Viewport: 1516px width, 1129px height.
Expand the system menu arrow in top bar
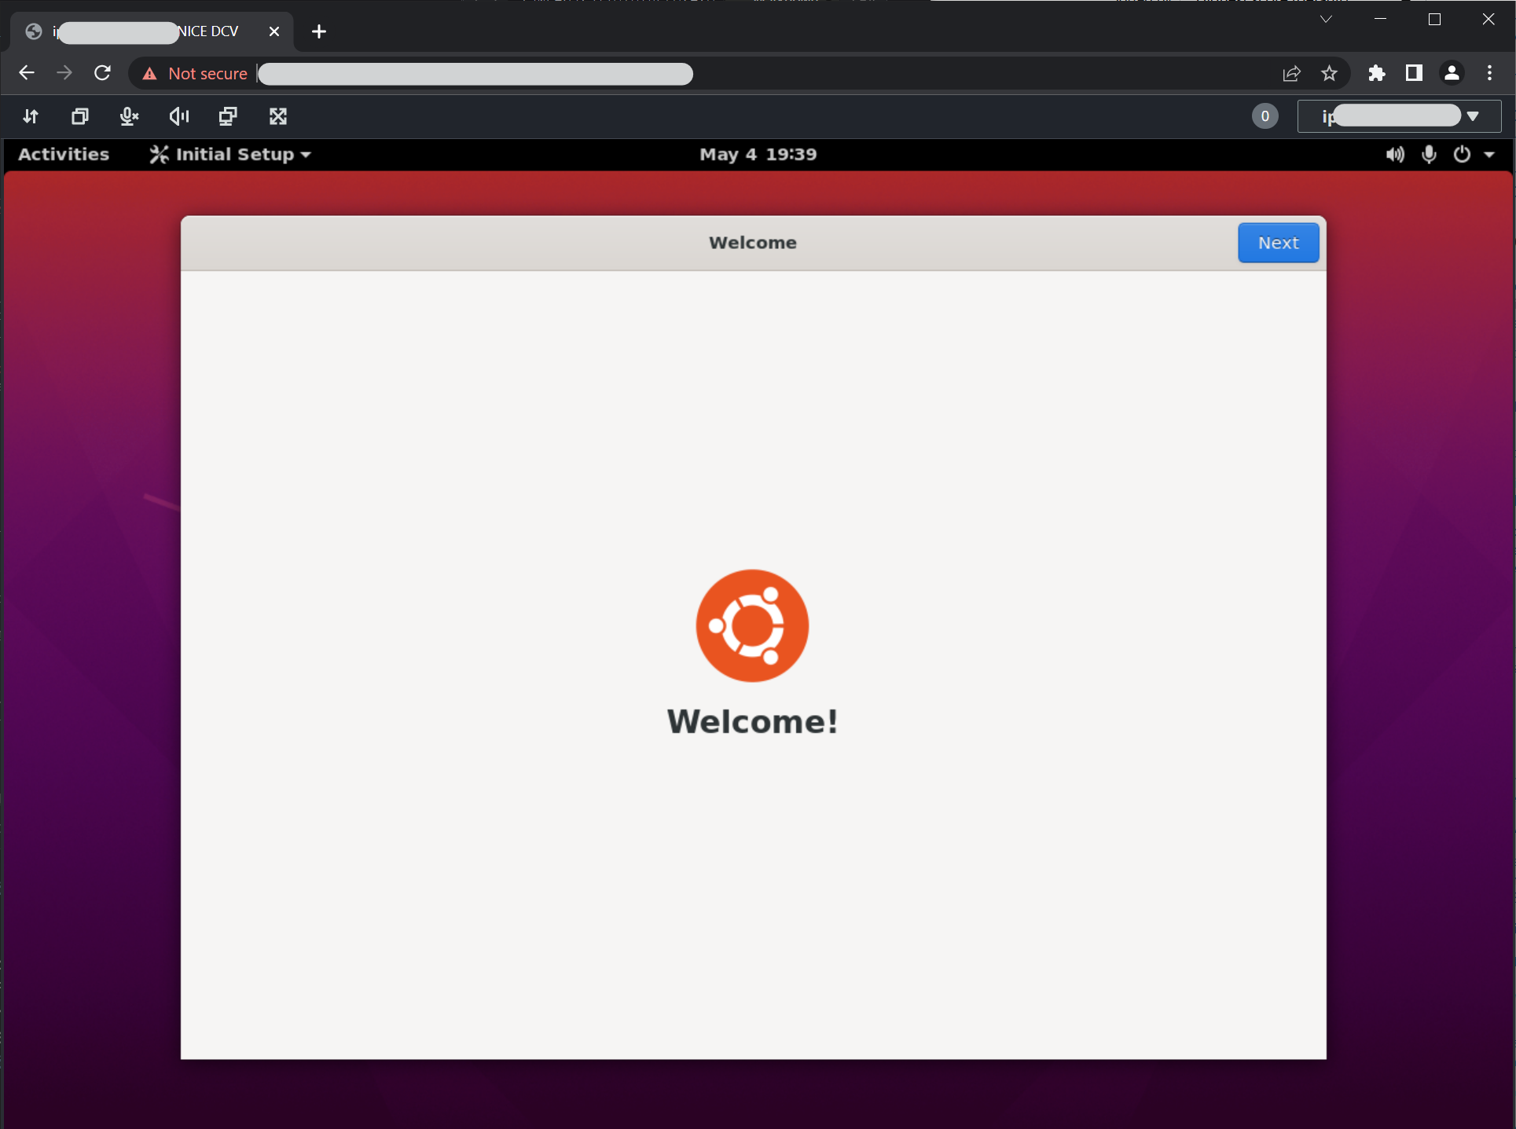tap(1489, 155)
